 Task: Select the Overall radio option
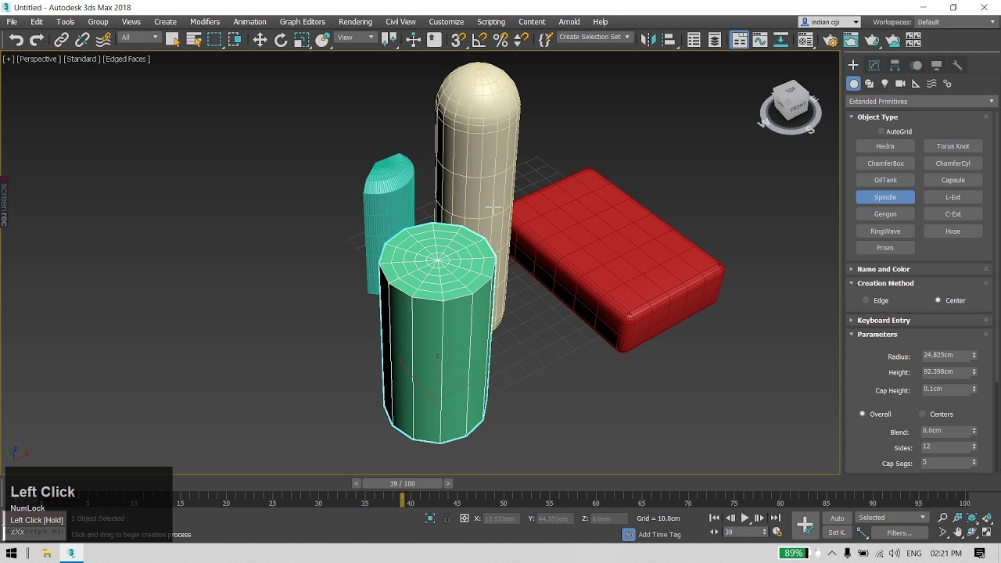pyautogui.click(x=863, y=414)
